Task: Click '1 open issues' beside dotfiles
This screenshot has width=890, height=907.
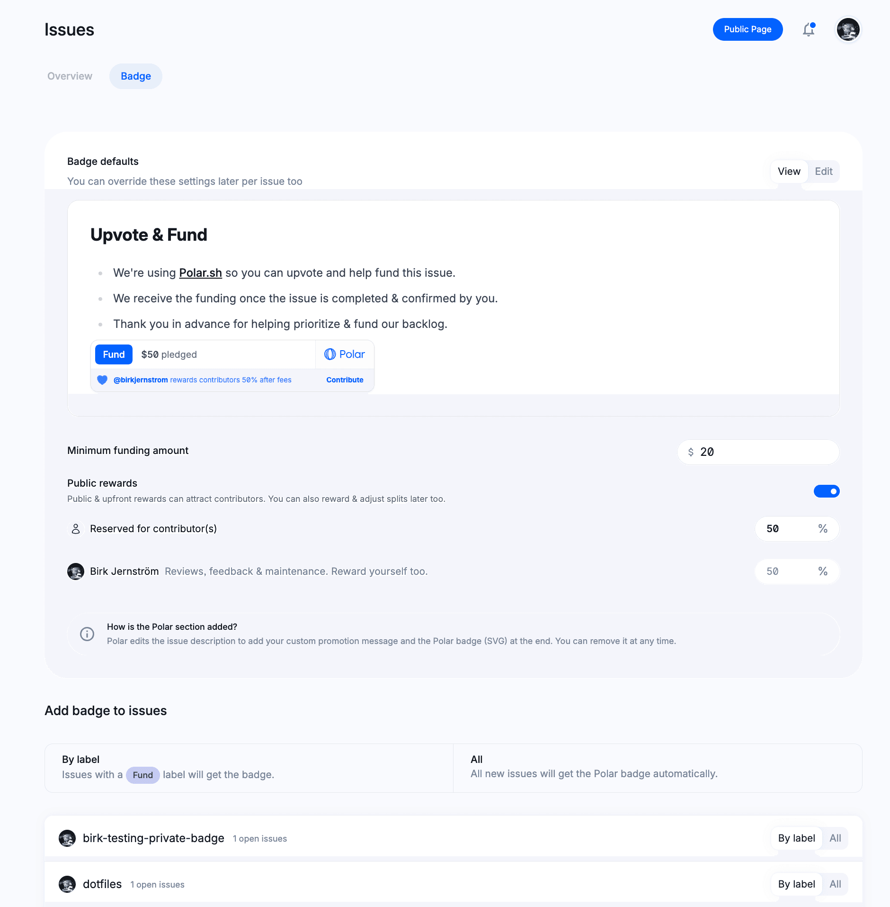Action: [157, 885]
